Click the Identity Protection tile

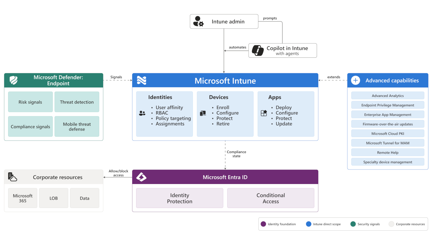pos(180,198)
